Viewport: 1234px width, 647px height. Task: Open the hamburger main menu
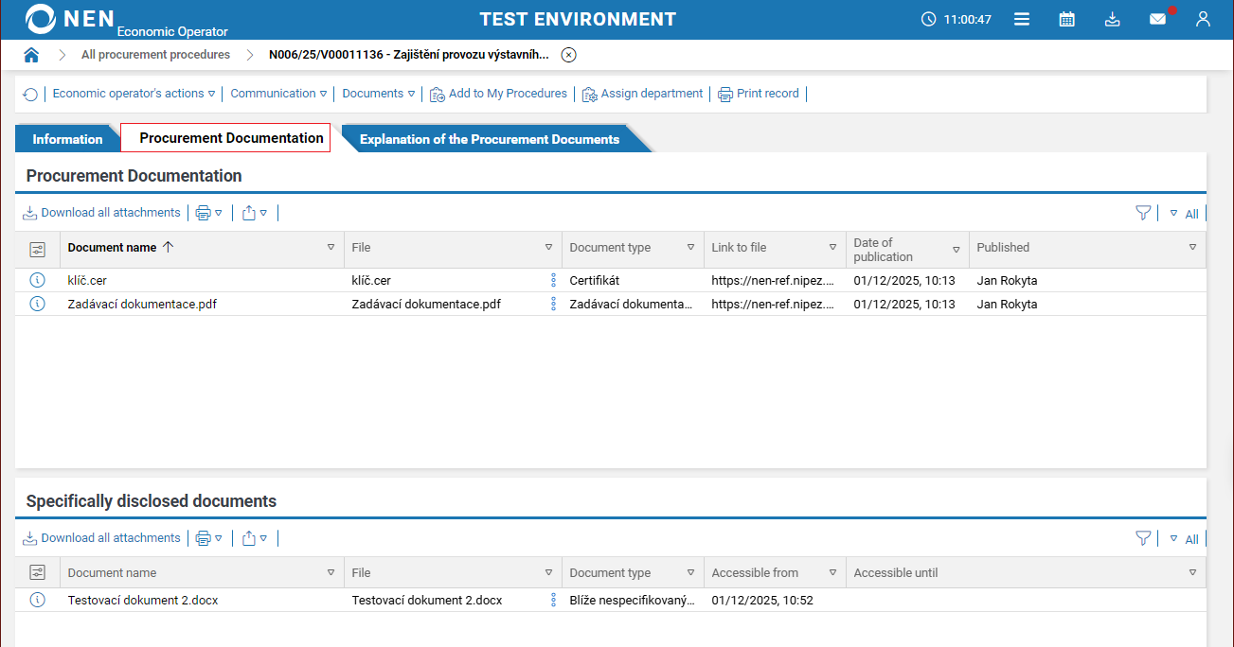click(1022, 19)
